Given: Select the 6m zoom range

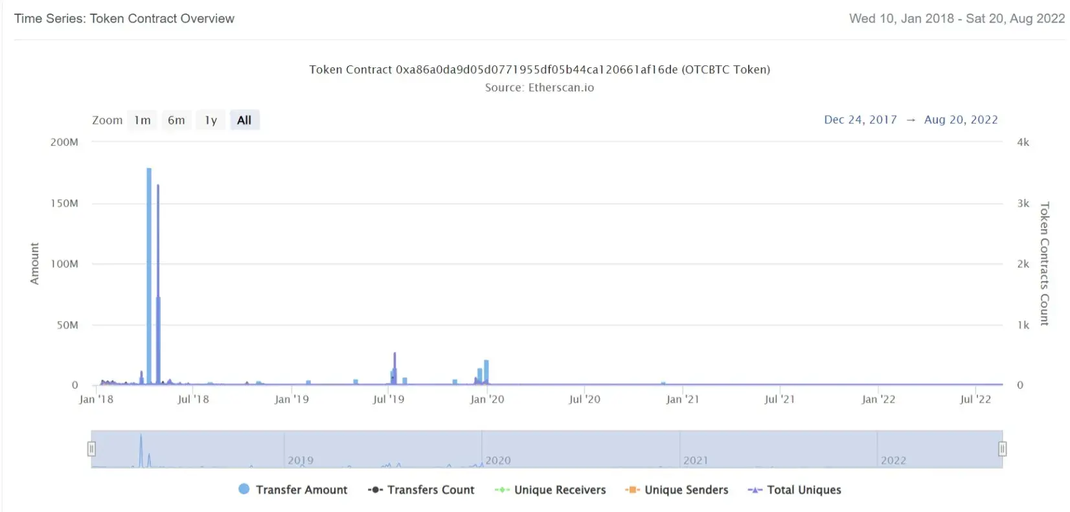Looking at the screenshot, I should pyautogui.click(x=176, y=120).
